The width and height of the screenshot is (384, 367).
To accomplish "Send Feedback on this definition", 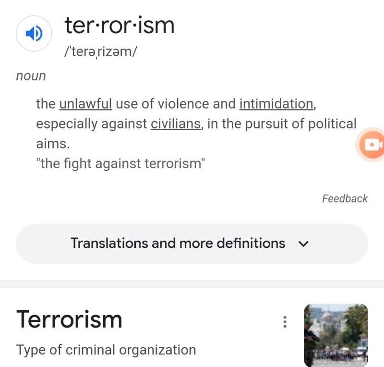I will [x=345, y=198].
